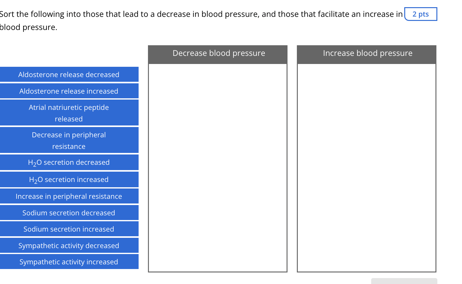Select the "Sodium secretion decreased" tile
Image resolution: width=462 pixels, height=284 pixels.
[x=69, y=213]
